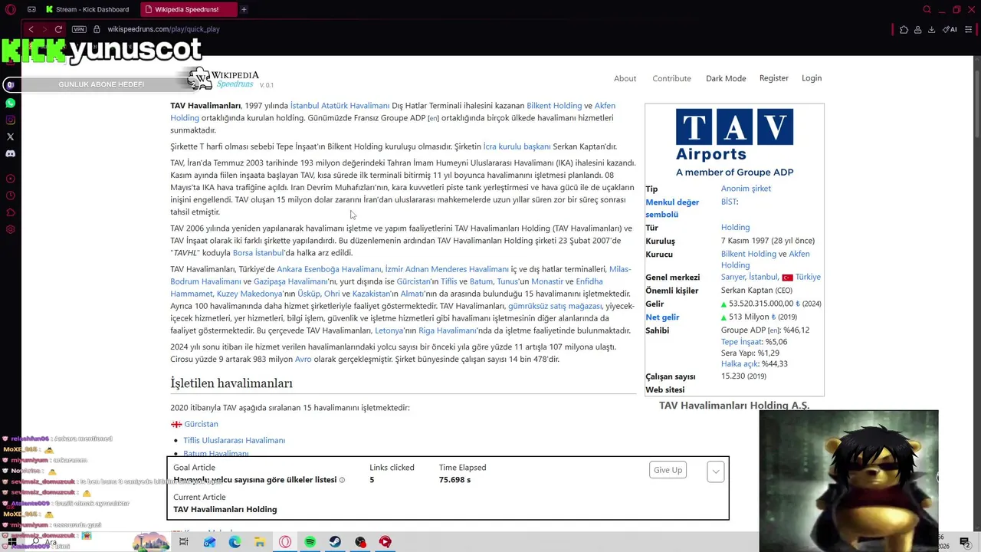Toggle Dark Mode in site header

tap(726, 78)
